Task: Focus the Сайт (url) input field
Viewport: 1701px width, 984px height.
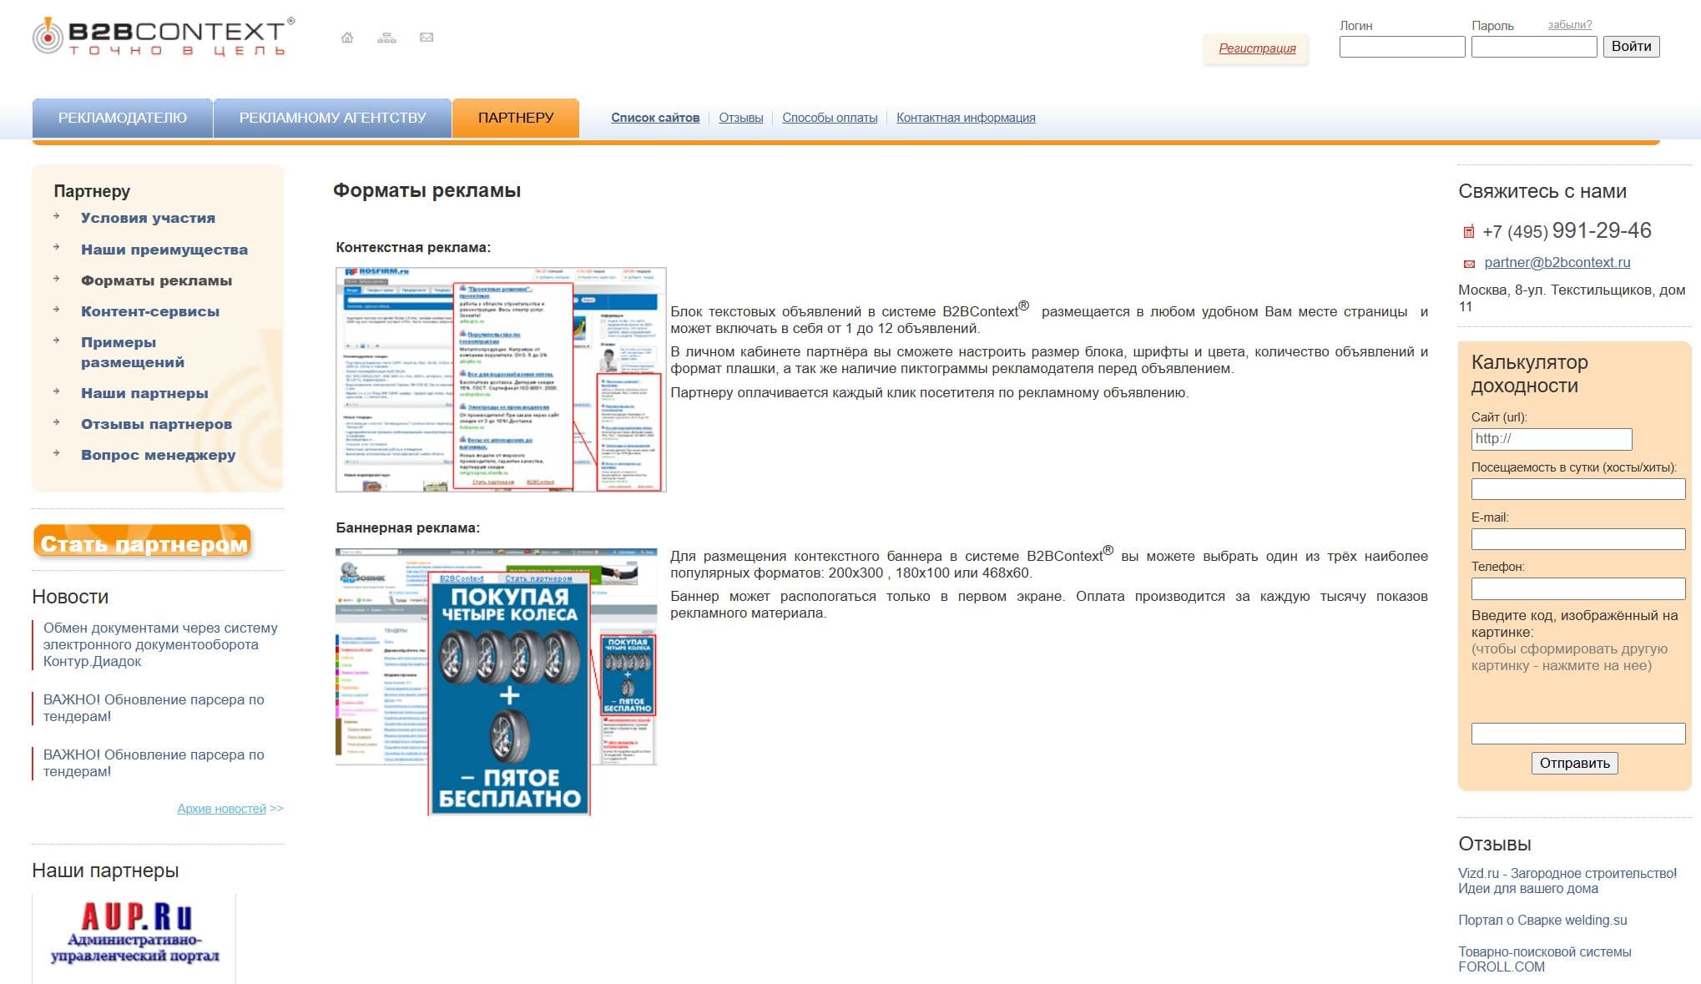Action: [1551, 439]
